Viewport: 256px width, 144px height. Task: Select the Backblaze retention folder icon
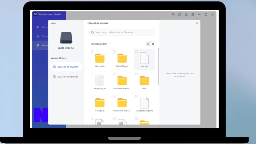pos(122,80)
